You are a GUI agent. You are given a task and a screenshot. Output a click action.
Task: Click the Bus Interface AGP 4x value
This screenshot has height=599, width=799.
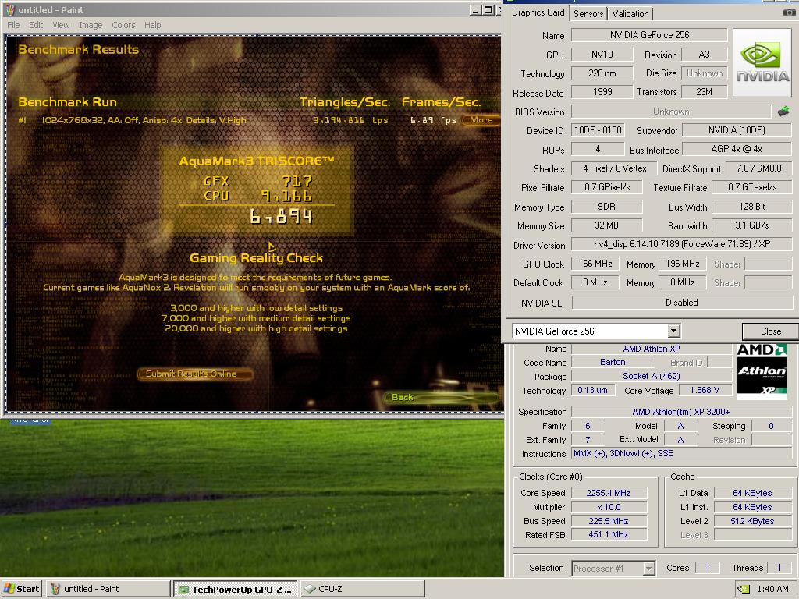pos(737,149)
